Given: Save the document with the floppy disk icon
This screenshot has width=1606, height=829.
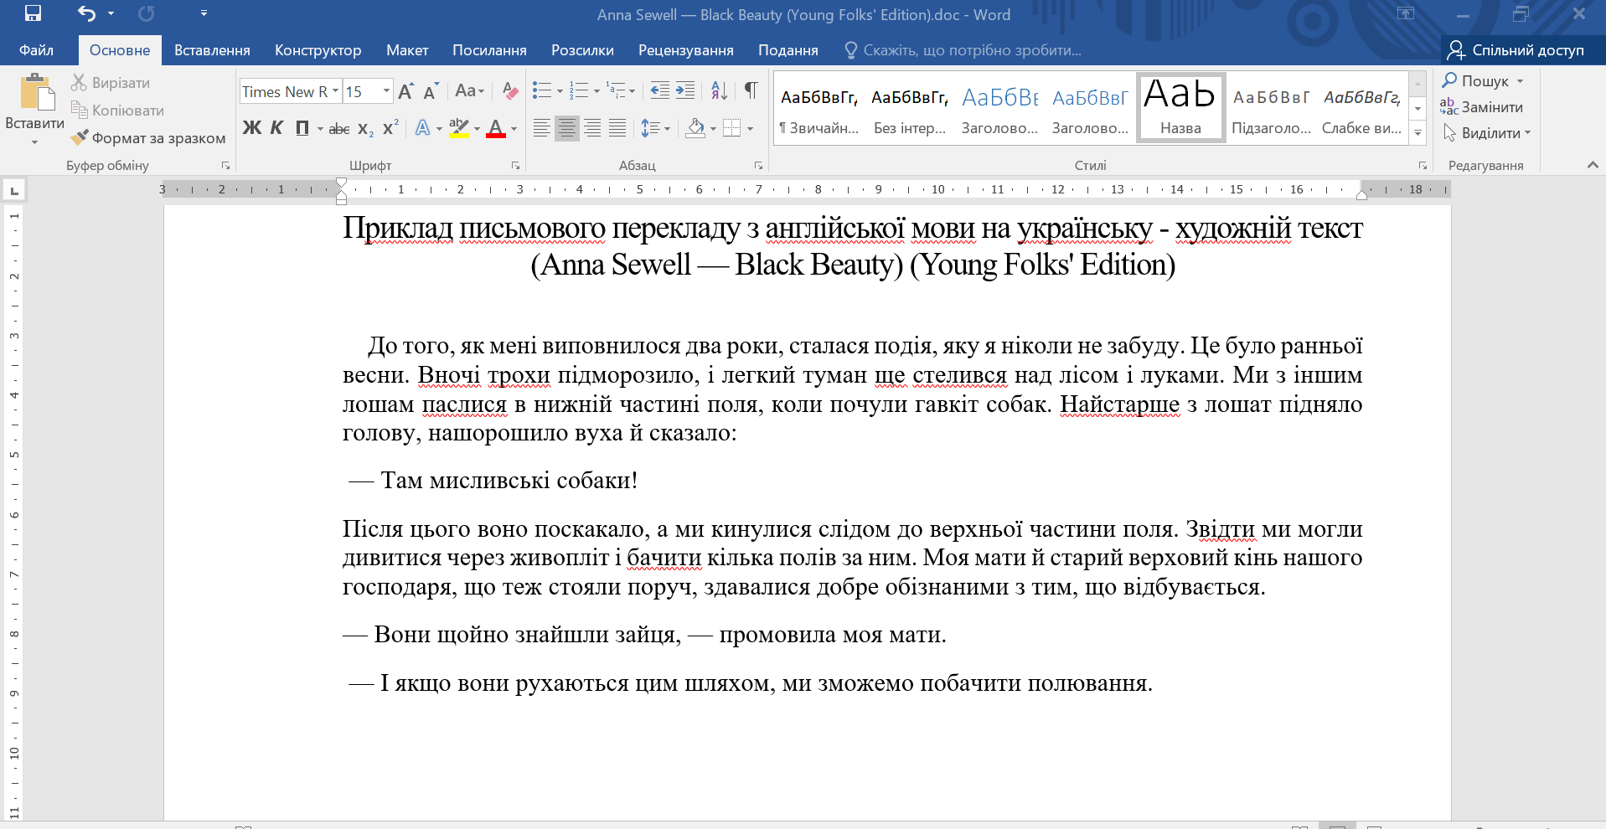Looking at the screenshot, I should pyautogui.click(x=33, y=13).
